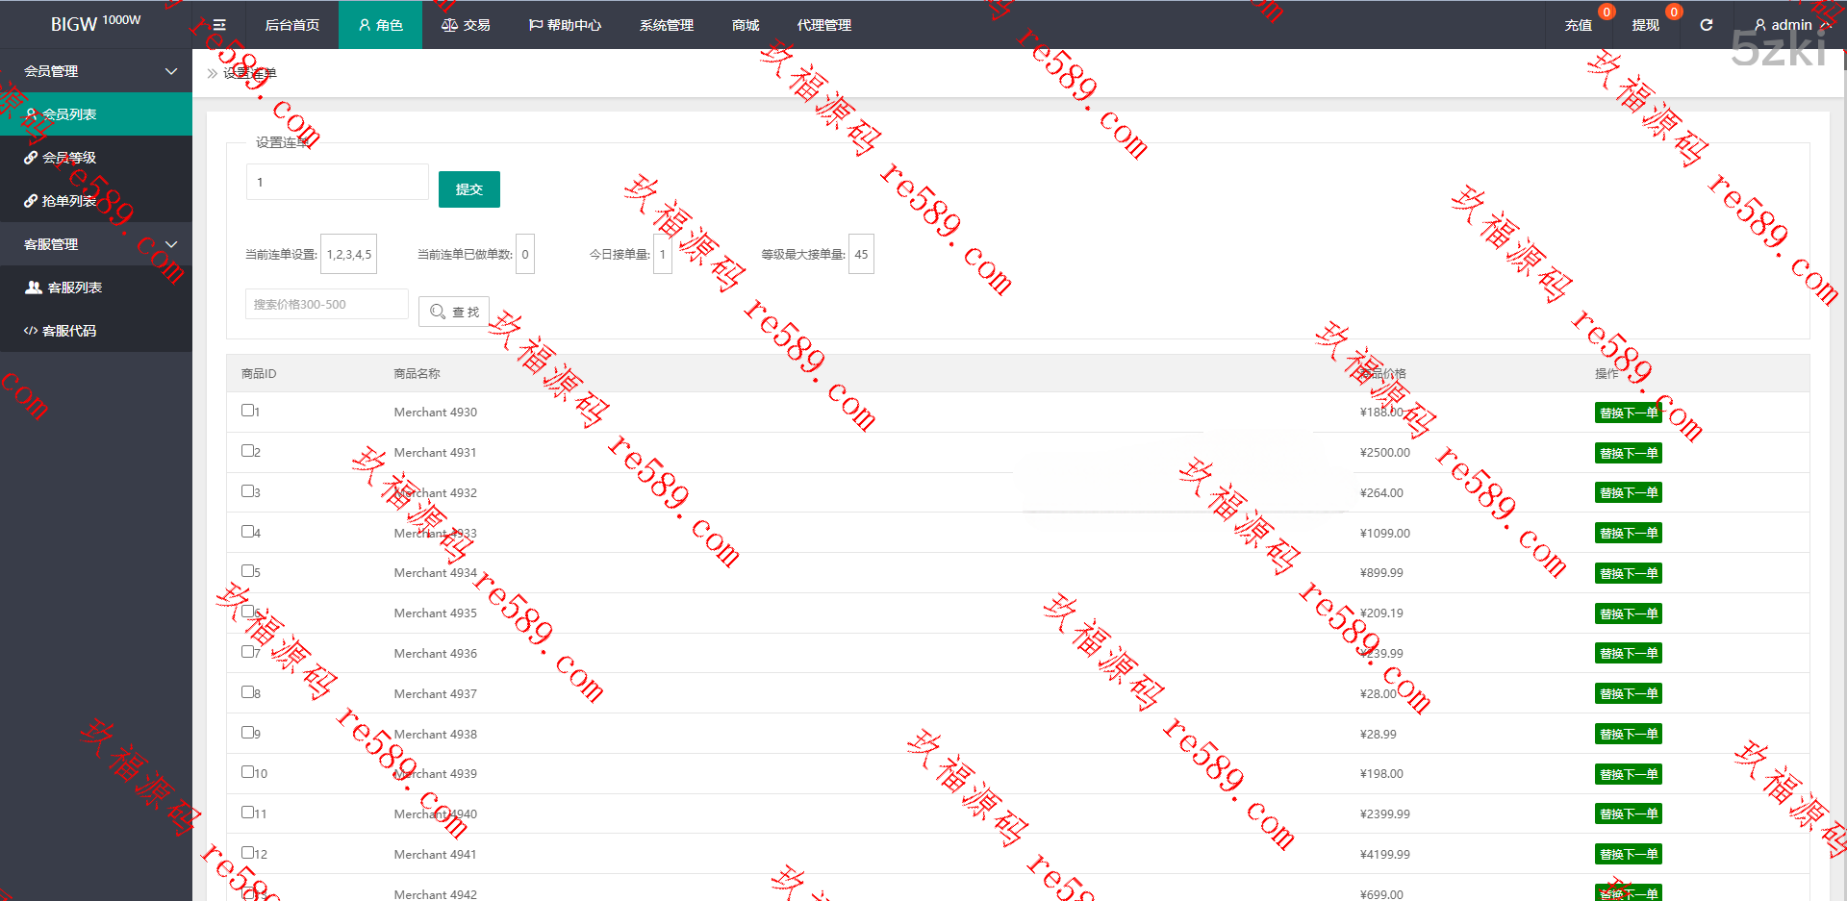Click 替换下一单 for Merchant 4931
Screen dimensions: 1847x901
pyautogui.click(x=1628, y=453)
